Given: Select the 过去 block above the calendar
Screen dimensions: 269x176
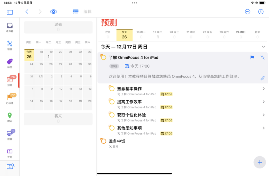Looking at the screenshot, I should click(58, 27).
